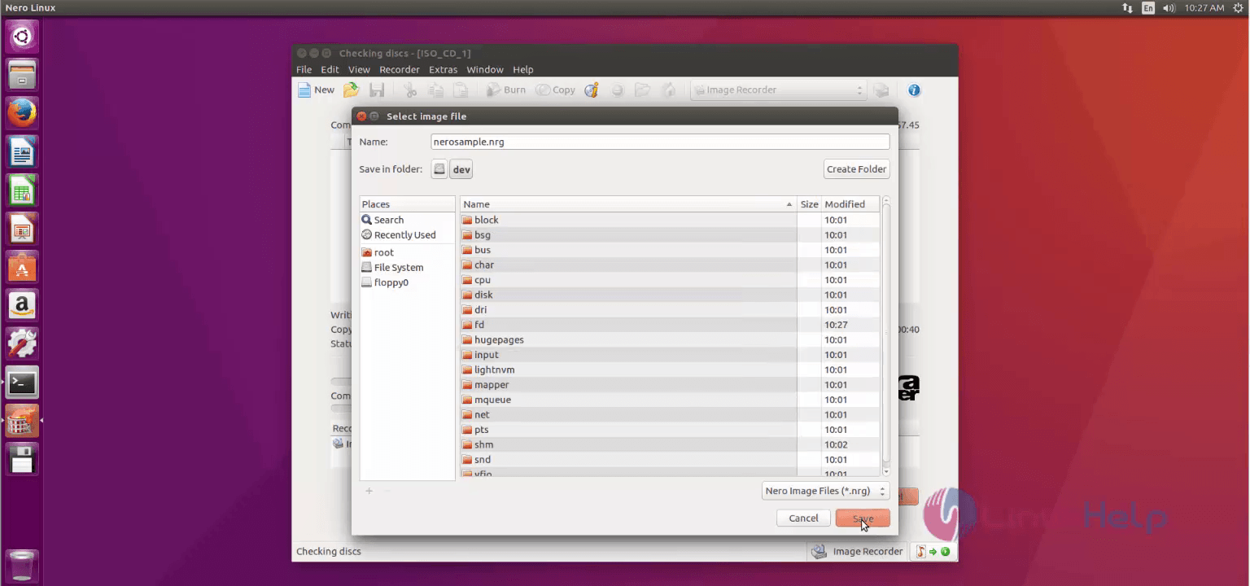Click the dev path button
The height and width of the screenshot is (586, 1250).
point(461,169)
